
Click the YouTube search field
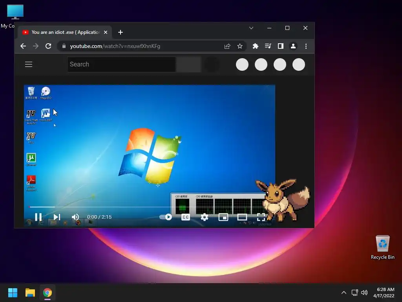pos(122,64)
